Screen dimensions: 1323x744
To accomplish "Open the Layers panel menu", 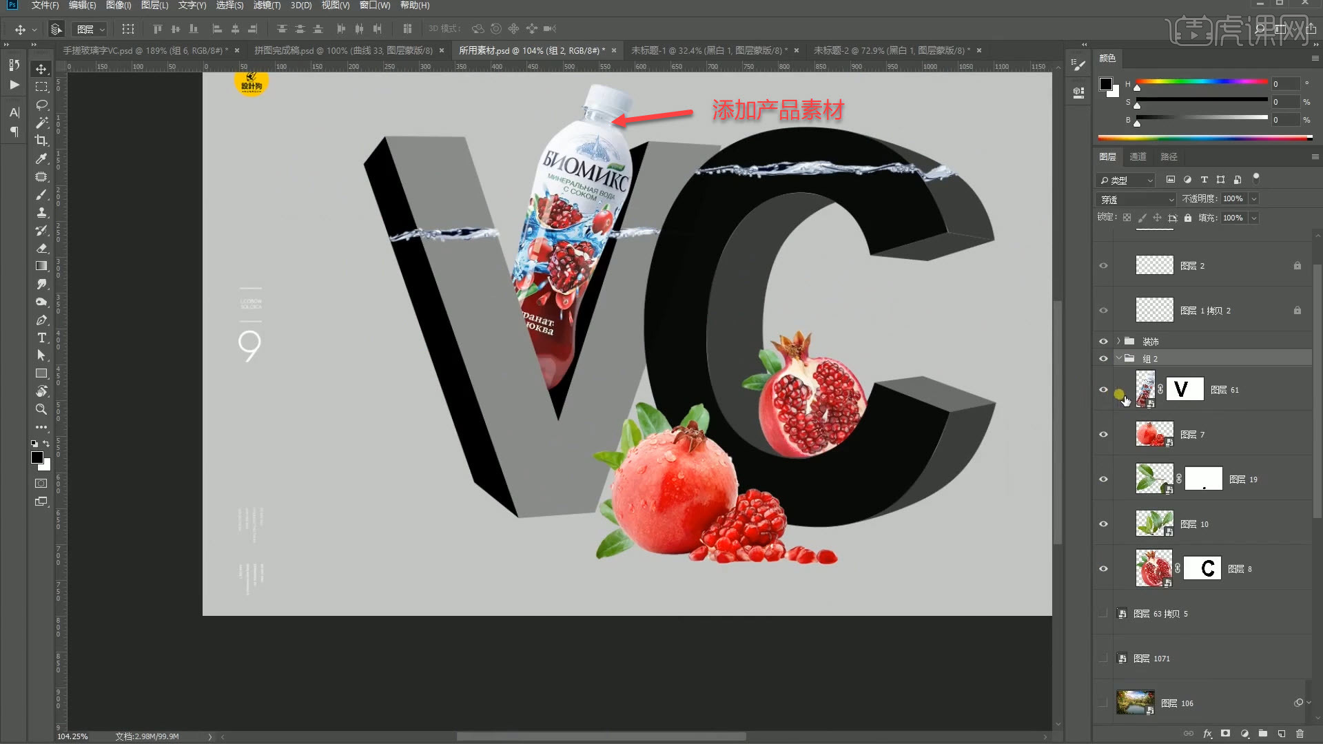I will coord(1315,157).
